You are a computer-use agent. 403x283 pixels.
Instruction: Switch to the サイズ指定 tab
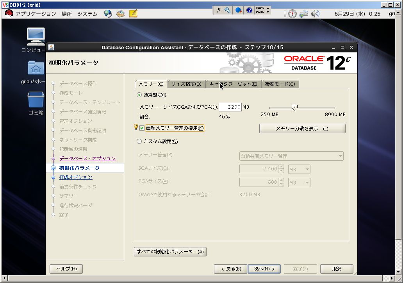pyautogui.click(x=186, y=84)
